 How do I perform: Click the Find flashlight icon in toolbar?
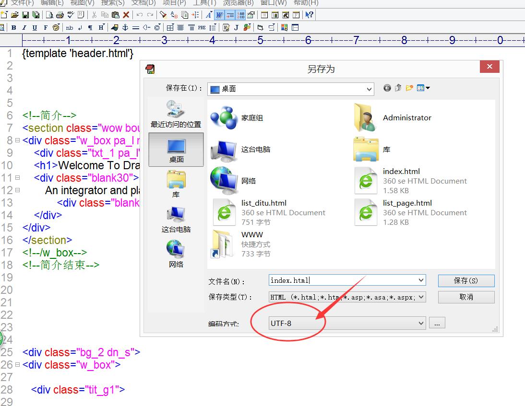click(x=163, y=15)
